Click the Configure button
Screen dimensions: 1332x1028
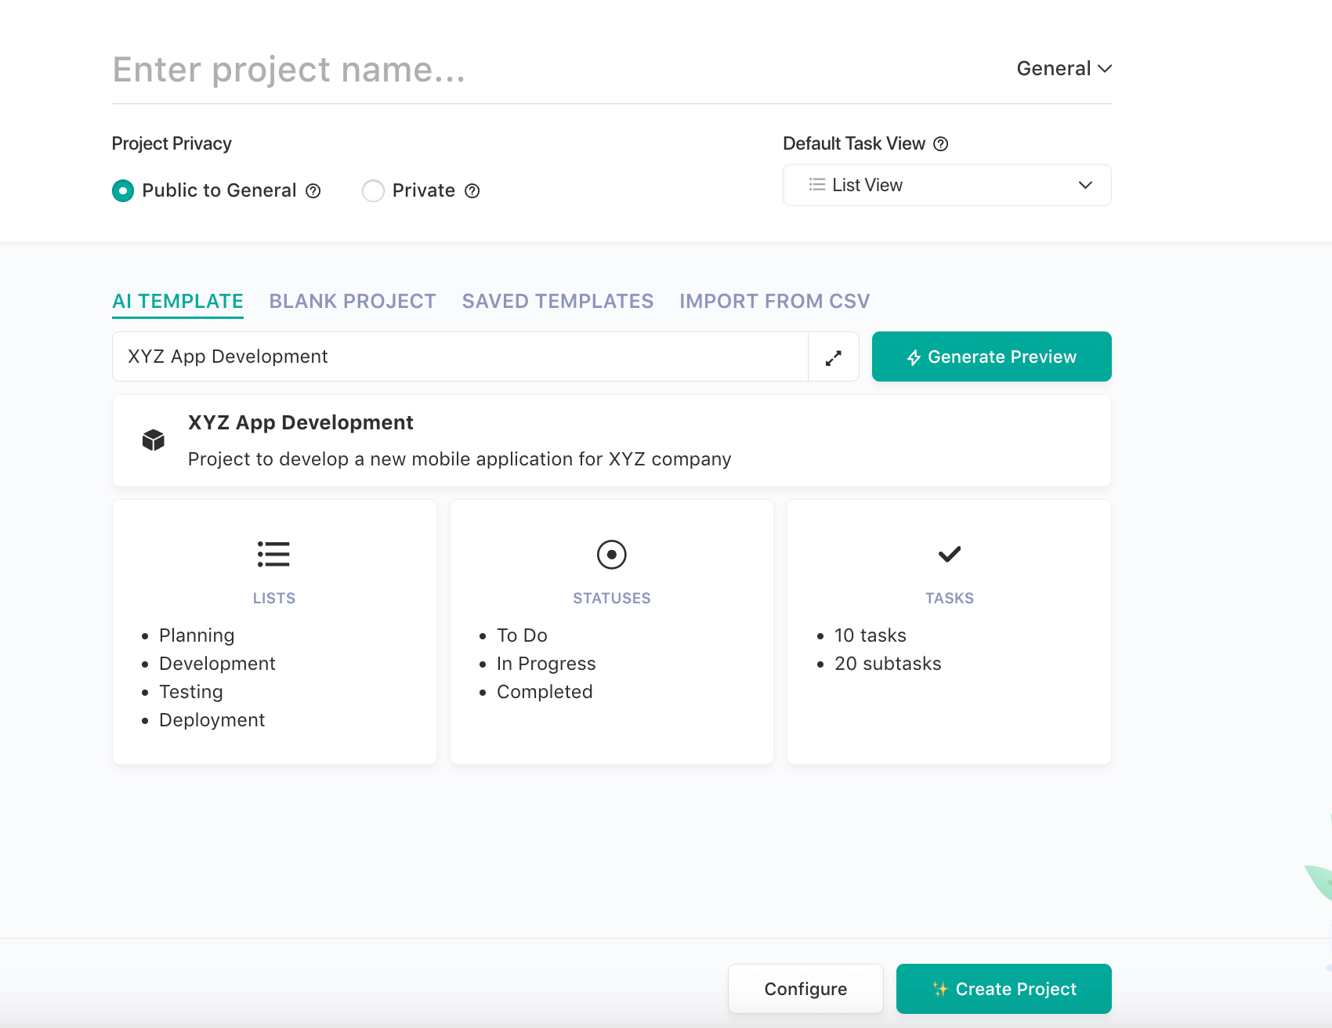[x=805, y=989]
